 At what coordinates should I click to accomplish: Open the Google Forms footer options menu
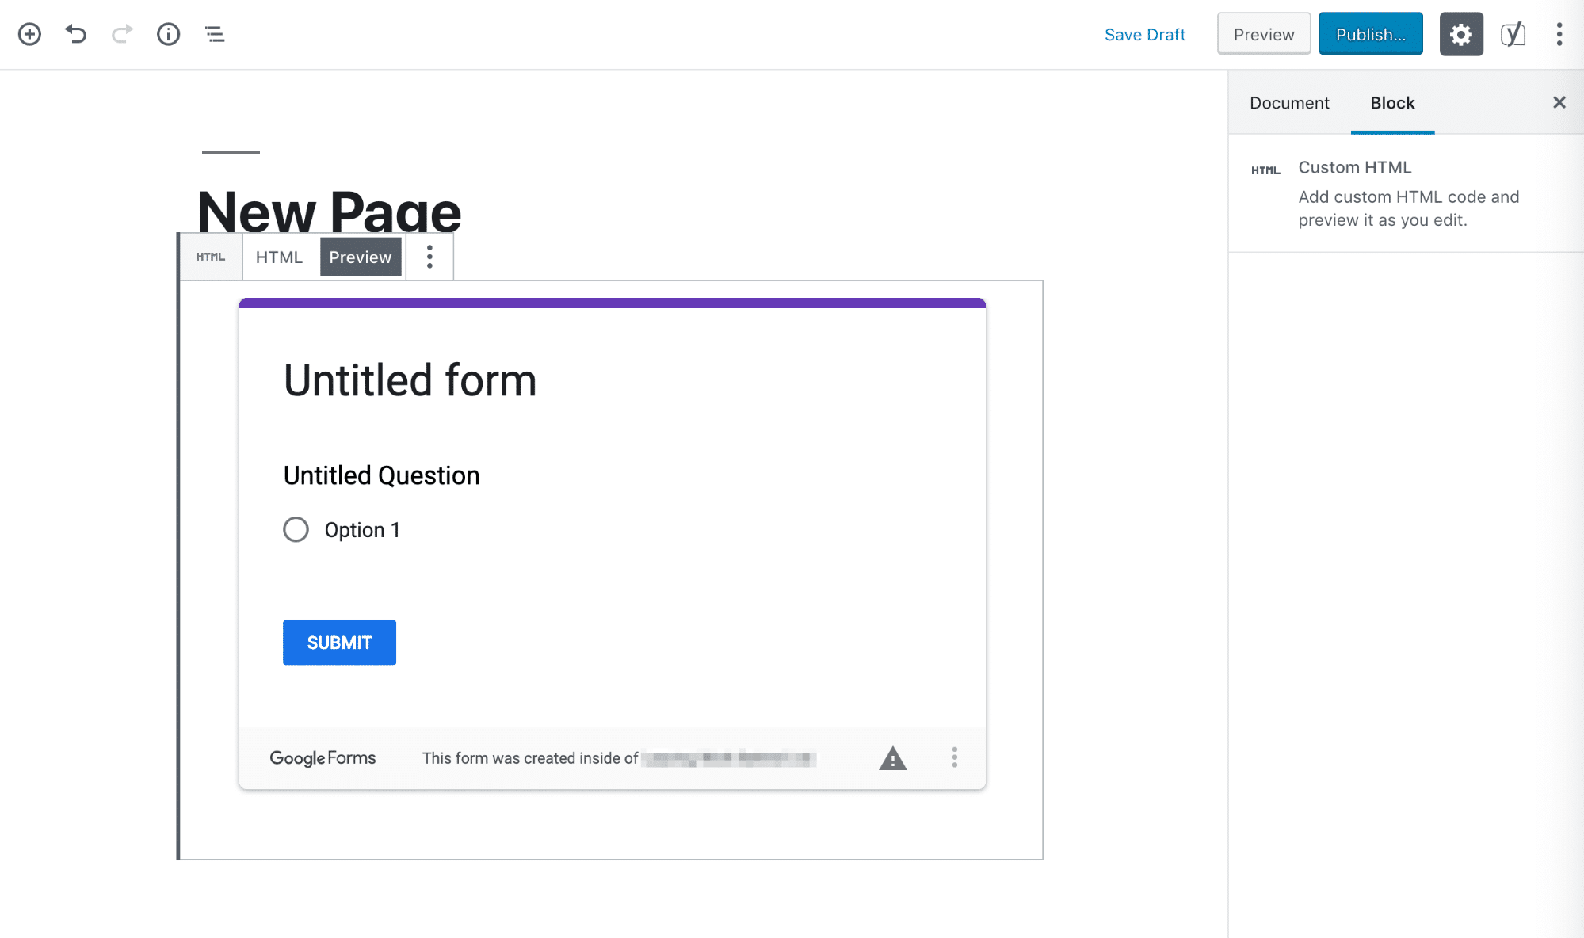(954, 758)
